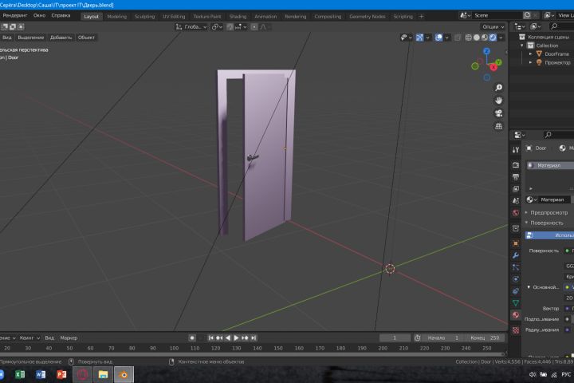Open the Опции dropdown in viewport header
The image size is (574, 383).
tap(493, 27)
